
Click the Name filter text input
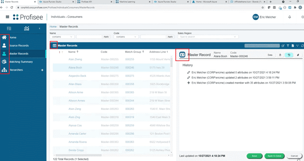click(x=89, y=37)
